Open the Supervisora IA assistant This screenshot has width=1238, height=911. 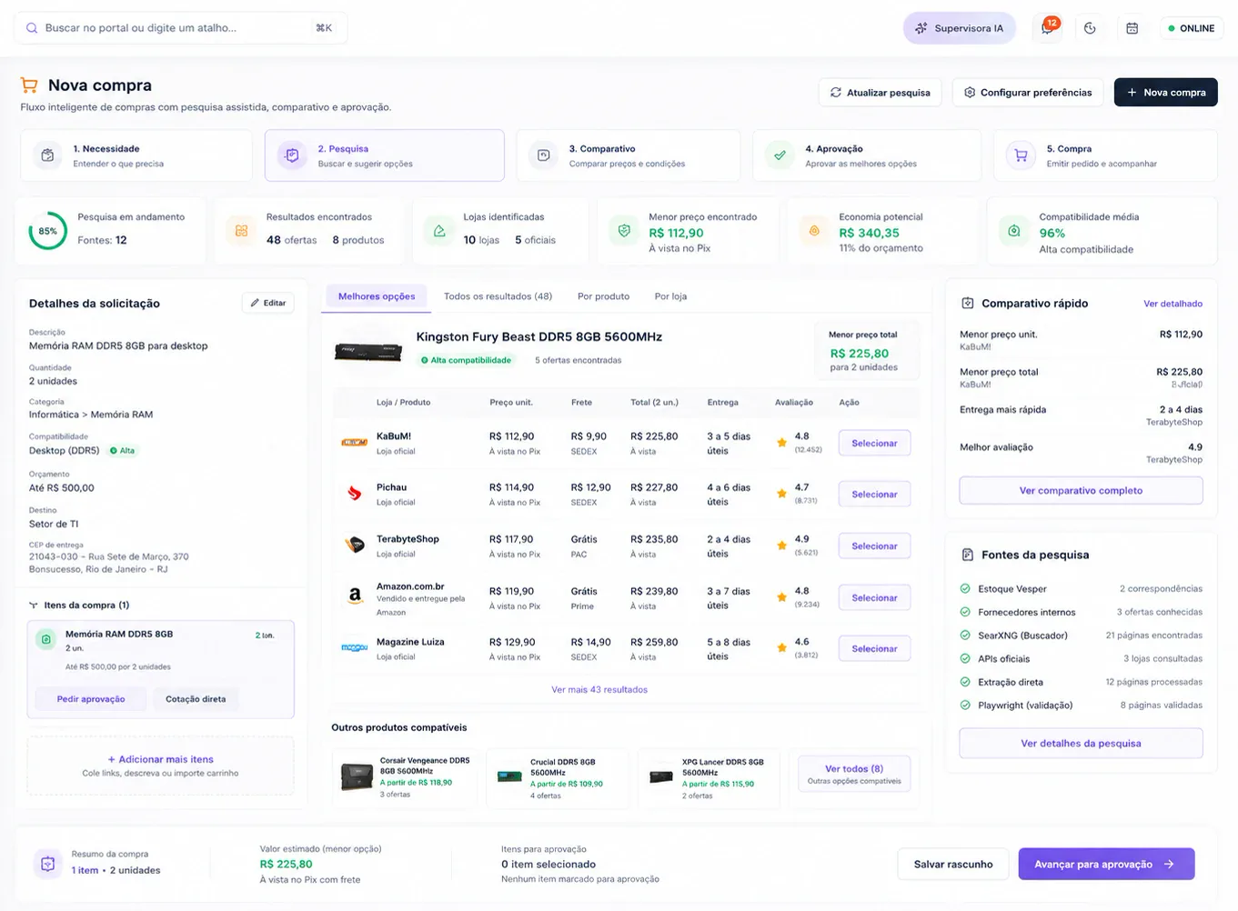point(960,28)
